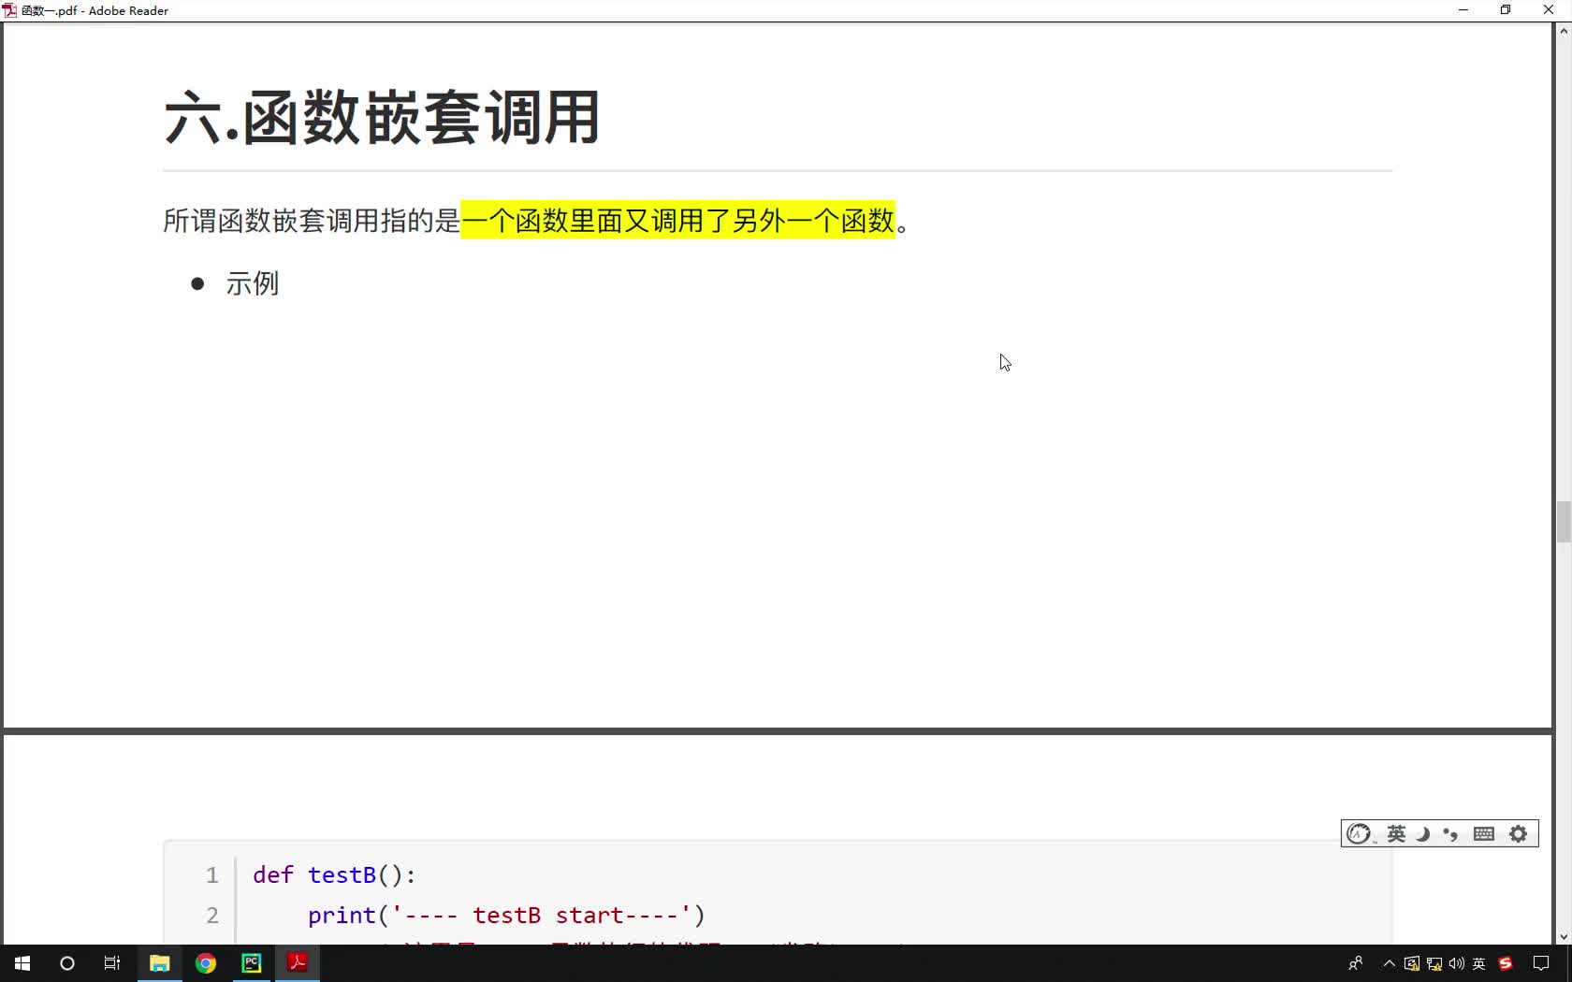Open the volume control in the tray

[x=1456, y=963]
